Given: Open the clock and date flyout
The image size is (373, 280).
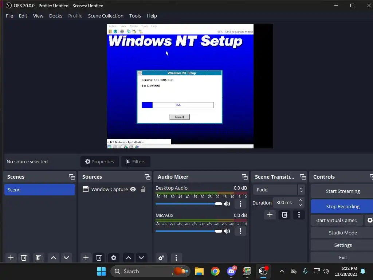Looking at the screenshot, I should [x=346, y=271].
